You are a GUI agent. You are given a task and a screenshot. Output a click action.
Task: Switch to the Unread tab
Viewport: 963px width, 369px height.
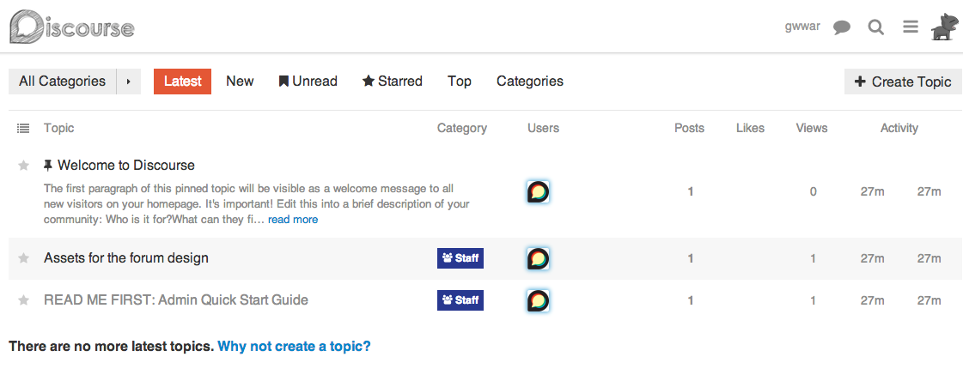pos(308,82)
